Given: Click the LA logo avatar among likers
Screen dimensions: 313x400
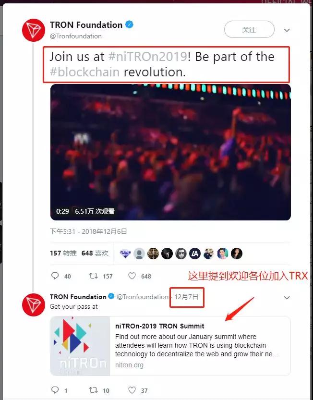Looking at the screenshot, I should tap(195, 254).
